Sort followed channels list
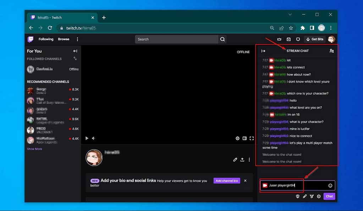The width and height of the screenshot is (363, 211). pyautogui.click(x=75, y=58)
